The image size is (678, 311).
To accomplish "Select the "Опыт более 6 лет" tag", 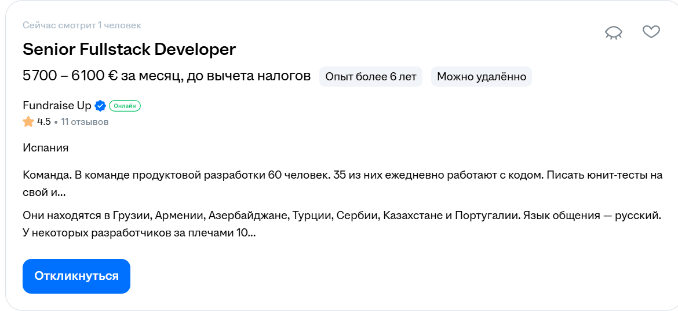I will (371, 77).
